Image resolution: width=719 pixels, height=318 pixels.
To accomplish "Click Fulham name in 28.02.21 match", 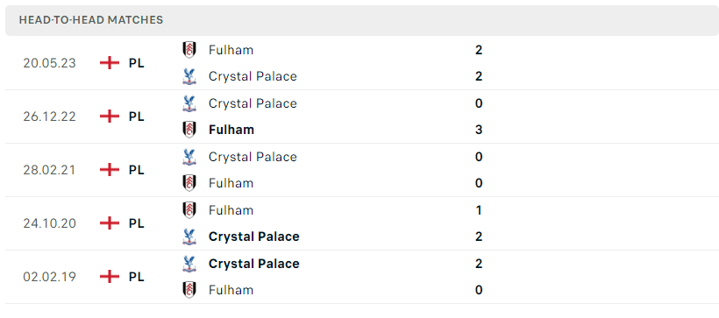I will [x=231, y=183].
